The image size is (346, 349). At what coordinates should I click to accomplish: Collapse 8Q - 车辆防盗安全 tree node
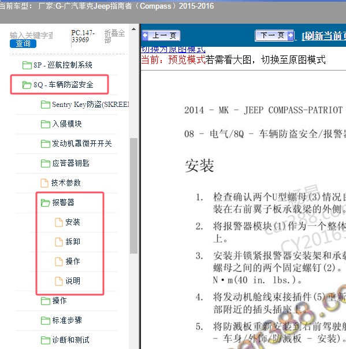[64, 84]
